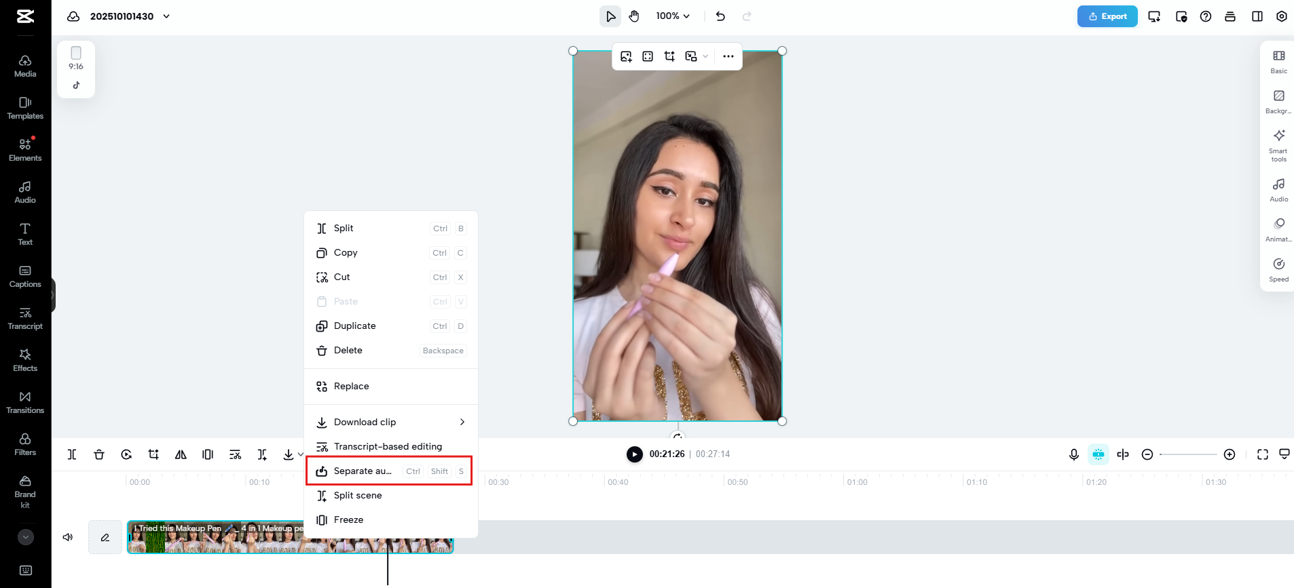Open the 100% zoom level dropdown
This screenshot has height=588, width=1294.
click(x=673, y=16)
